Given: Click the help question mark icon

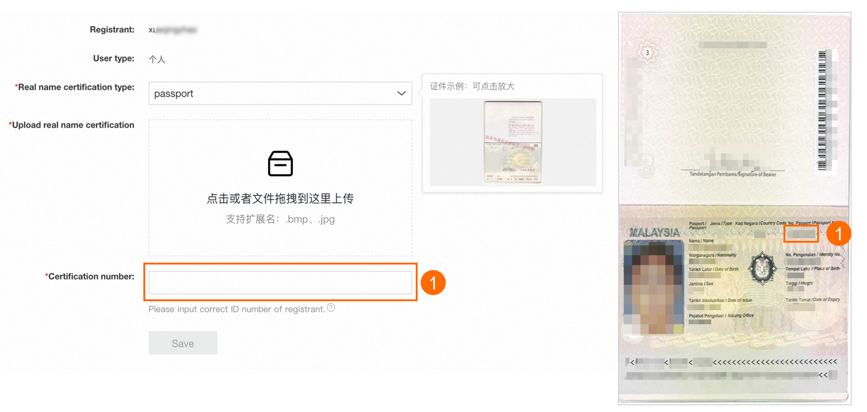Looking at the screenshot, I should point(331,307).
